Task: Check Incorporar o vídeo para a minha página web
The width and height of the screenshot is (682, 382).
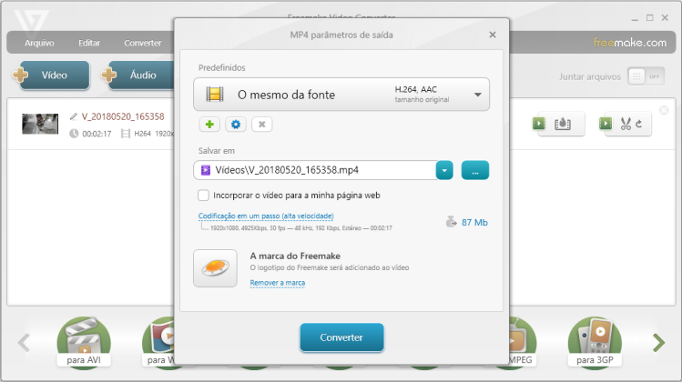Action: 204,196
